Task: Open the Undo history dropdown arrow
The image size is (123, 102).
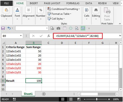Action: tap(12, 28)
